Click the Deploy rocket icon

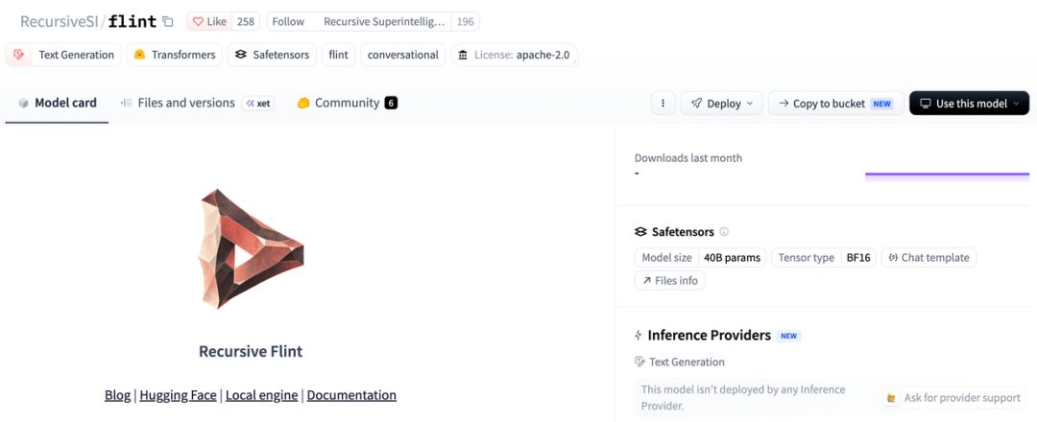click(696, 103)
